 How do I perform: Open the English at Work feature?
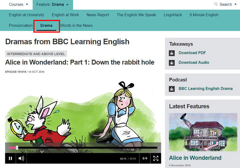[65, 15]
